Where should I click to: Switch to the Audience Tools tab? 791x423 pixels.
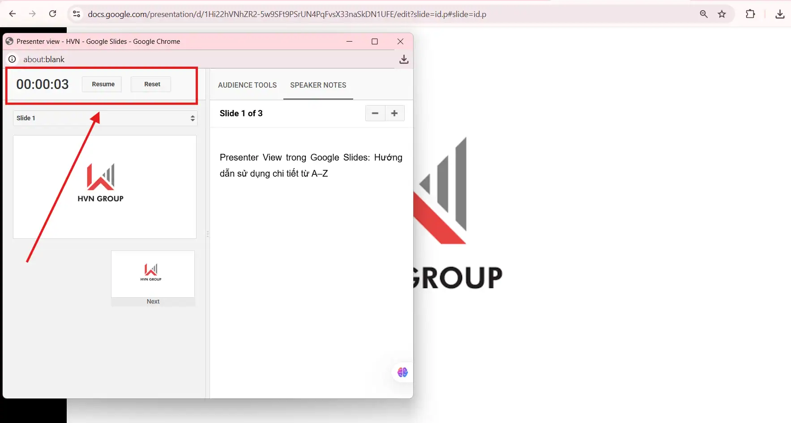pyautogui.click(x=247, y=85)
